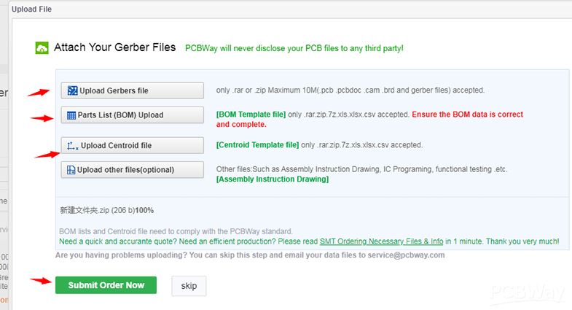Click the other files document icon
The height and width of the screenshot is (310, 572).
click(71, 170)
